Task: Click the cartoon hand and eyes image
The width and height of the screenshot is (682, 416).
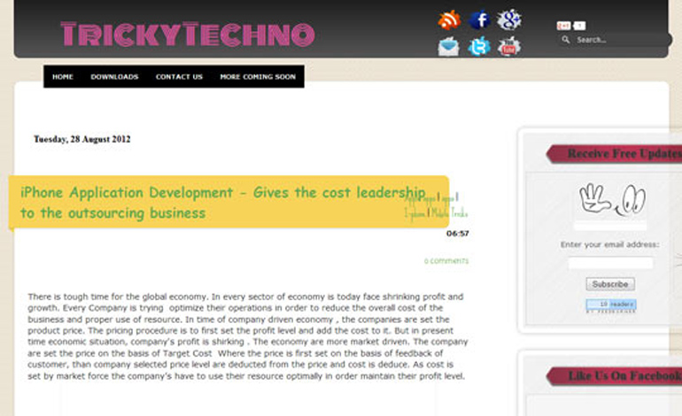Action: tap(612, 199)
